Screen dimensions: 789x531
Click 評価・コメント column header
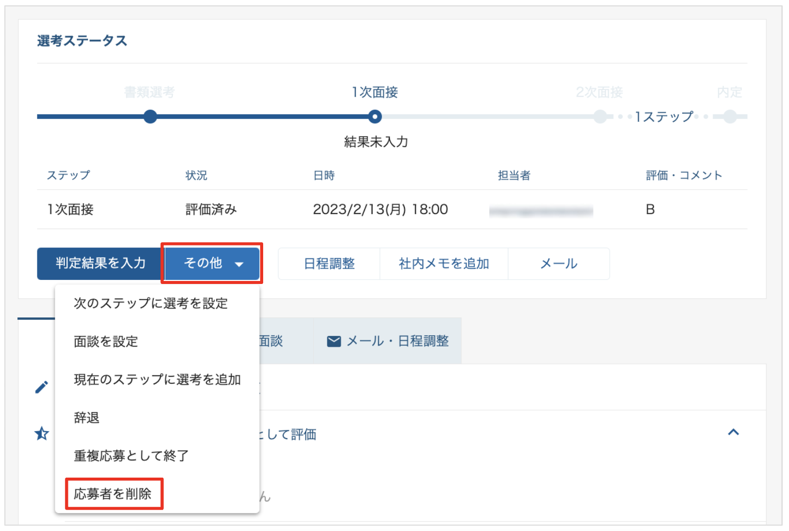point(684,175)
